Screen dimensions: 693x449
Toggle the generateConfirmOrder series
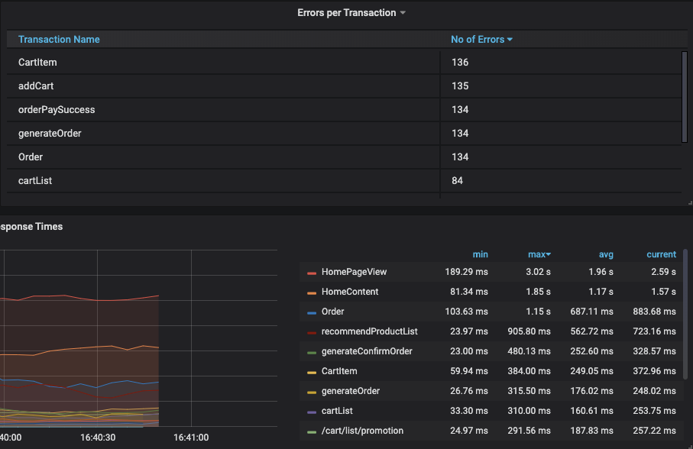click(367, 351)
